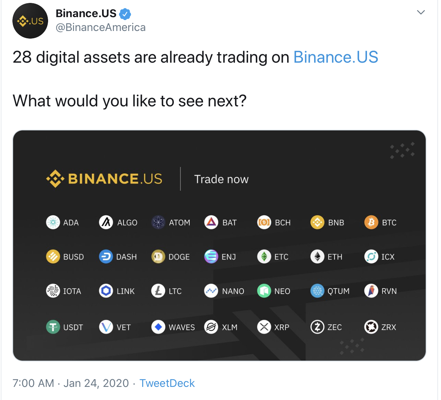Image resolution: width=441 pixels, height=400 pixels.
Task: Click the yellow BNB icon
Action: click(317, 222)
